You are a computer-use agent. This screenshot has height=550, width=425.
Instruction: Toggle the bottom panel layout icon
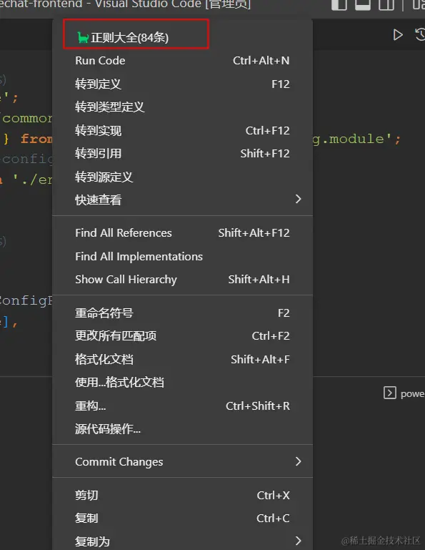click(363, 4)
